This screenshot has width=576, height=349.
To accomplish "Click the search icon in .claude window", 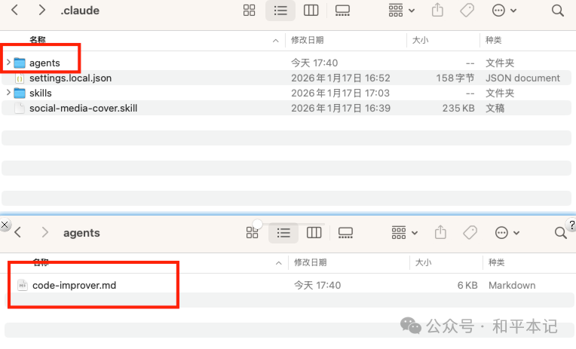I will point(557,11).
